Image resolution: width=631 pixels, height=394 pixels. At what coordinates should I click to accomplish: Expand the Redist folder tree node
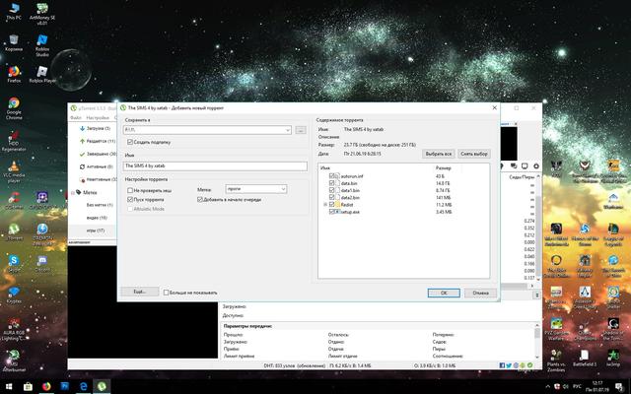click(325, 205)
